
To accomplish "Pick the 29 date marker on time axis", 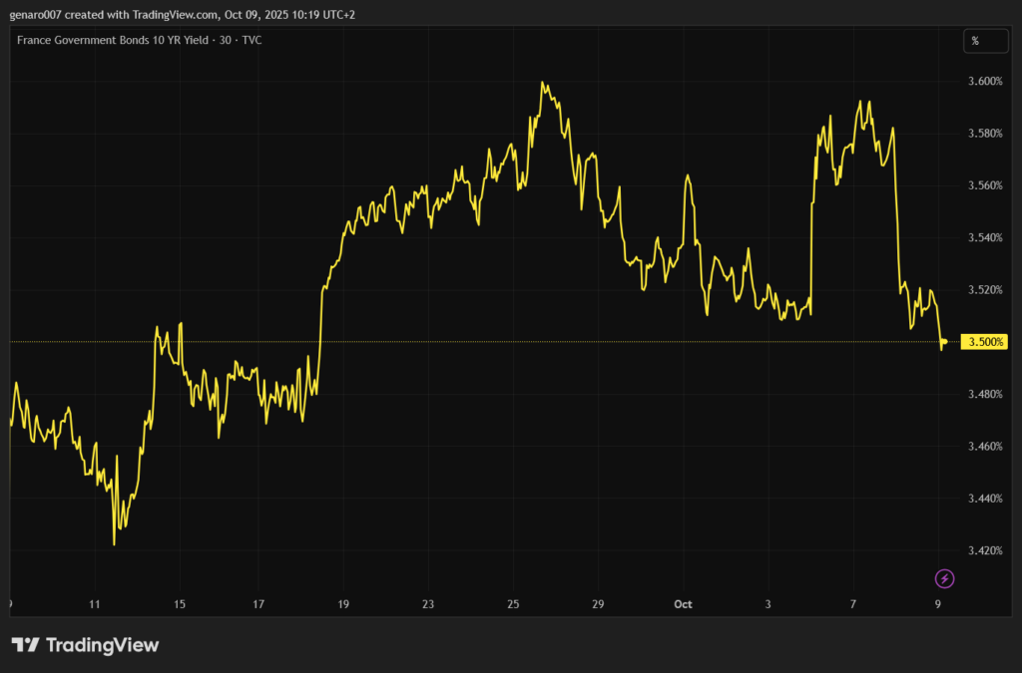I will (x=597, y=604).
